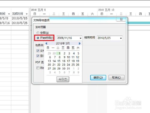Close the 文档导出选项 dialog

click(x=121, y=19)
